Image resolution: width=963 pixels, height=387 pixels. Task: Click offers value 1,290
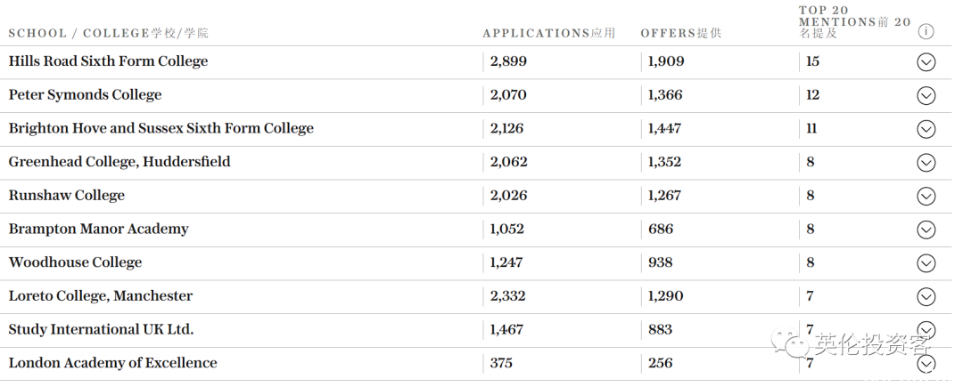pos(666,295)
